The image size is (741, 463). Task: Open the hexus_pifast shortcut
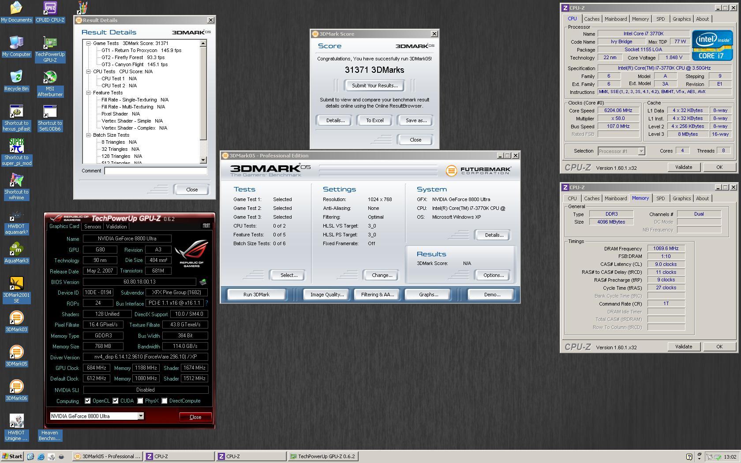(16, 118)
